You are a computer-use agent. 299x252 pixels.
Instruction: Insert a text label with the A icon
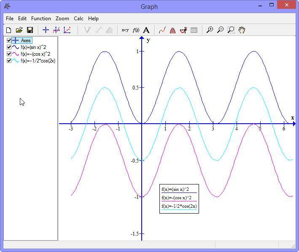pyautogui.click(x=146, y=30)
